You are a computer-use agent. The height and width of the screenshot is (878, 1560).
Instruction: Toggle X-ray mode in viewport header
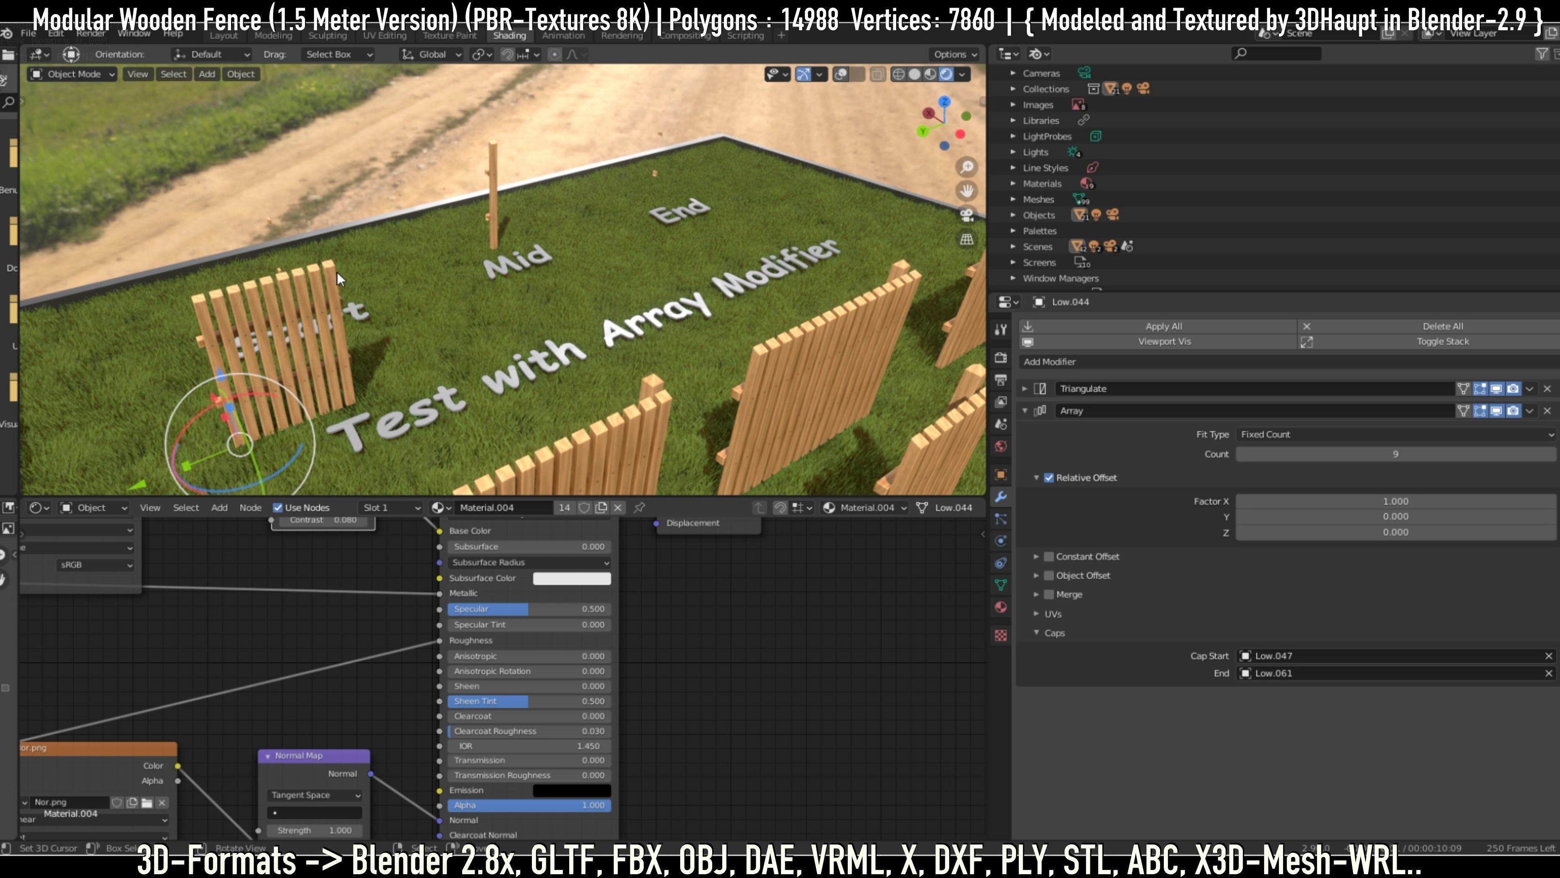coord(877,74)
